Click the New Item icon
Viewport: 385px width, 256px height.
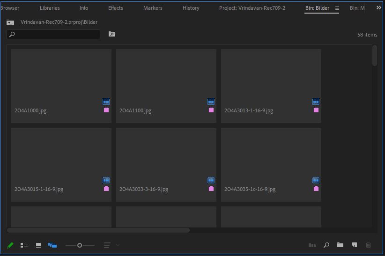tap(355, 245)
